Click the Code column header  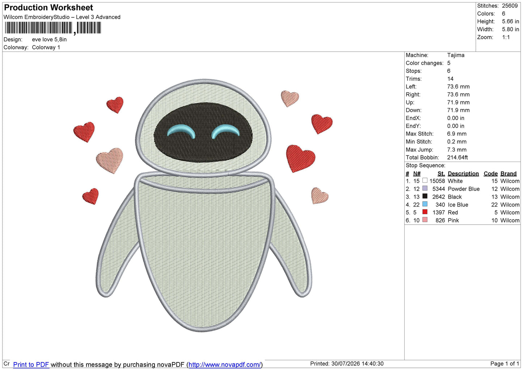490,174
